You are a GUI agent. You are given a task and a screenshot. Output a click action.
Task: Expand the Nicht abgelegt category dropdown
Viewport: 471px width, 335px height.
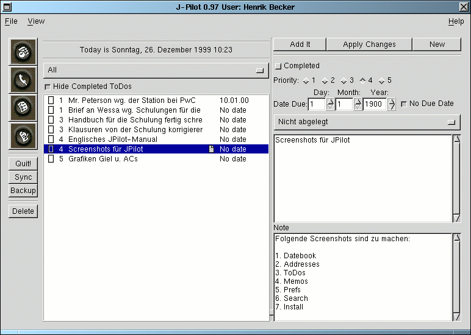(x=367, y=122)
